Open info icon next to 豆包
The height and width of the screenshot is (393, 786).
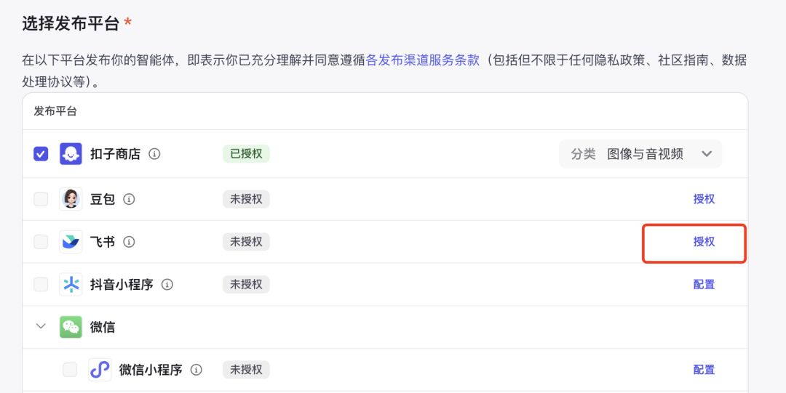point(130,199)
